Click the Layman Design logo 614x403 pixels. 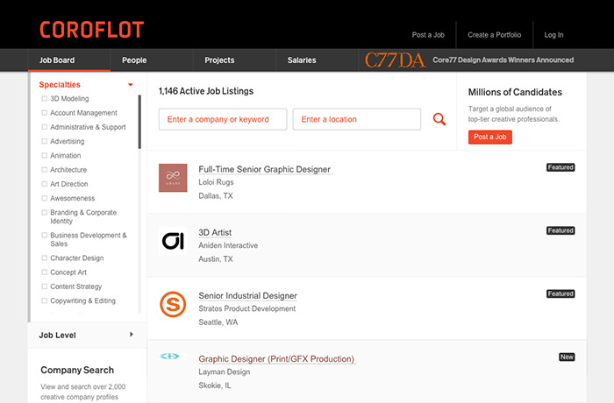pos(170,357)
